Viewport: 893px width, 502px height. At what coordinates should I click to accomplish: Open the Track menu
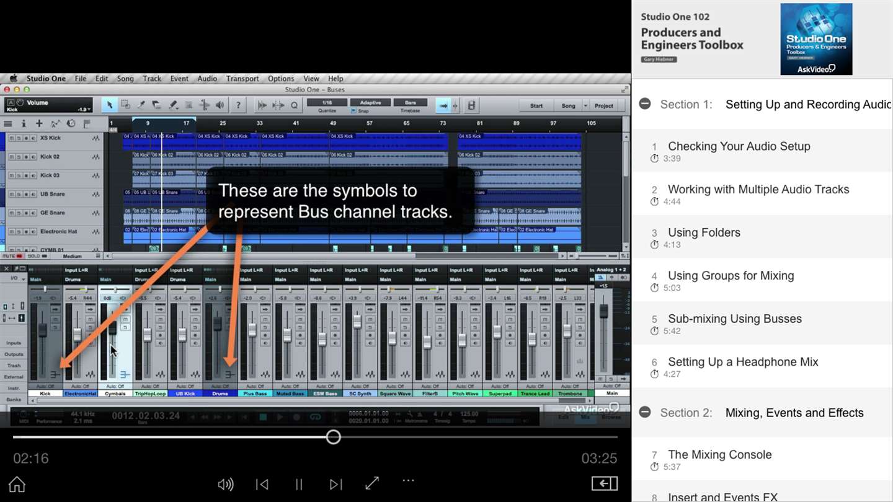152,79
